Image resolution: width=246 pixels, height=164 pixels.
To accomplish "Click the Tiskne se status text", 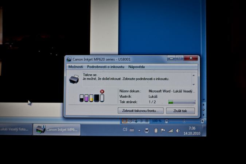I will [x=90, y=75].
